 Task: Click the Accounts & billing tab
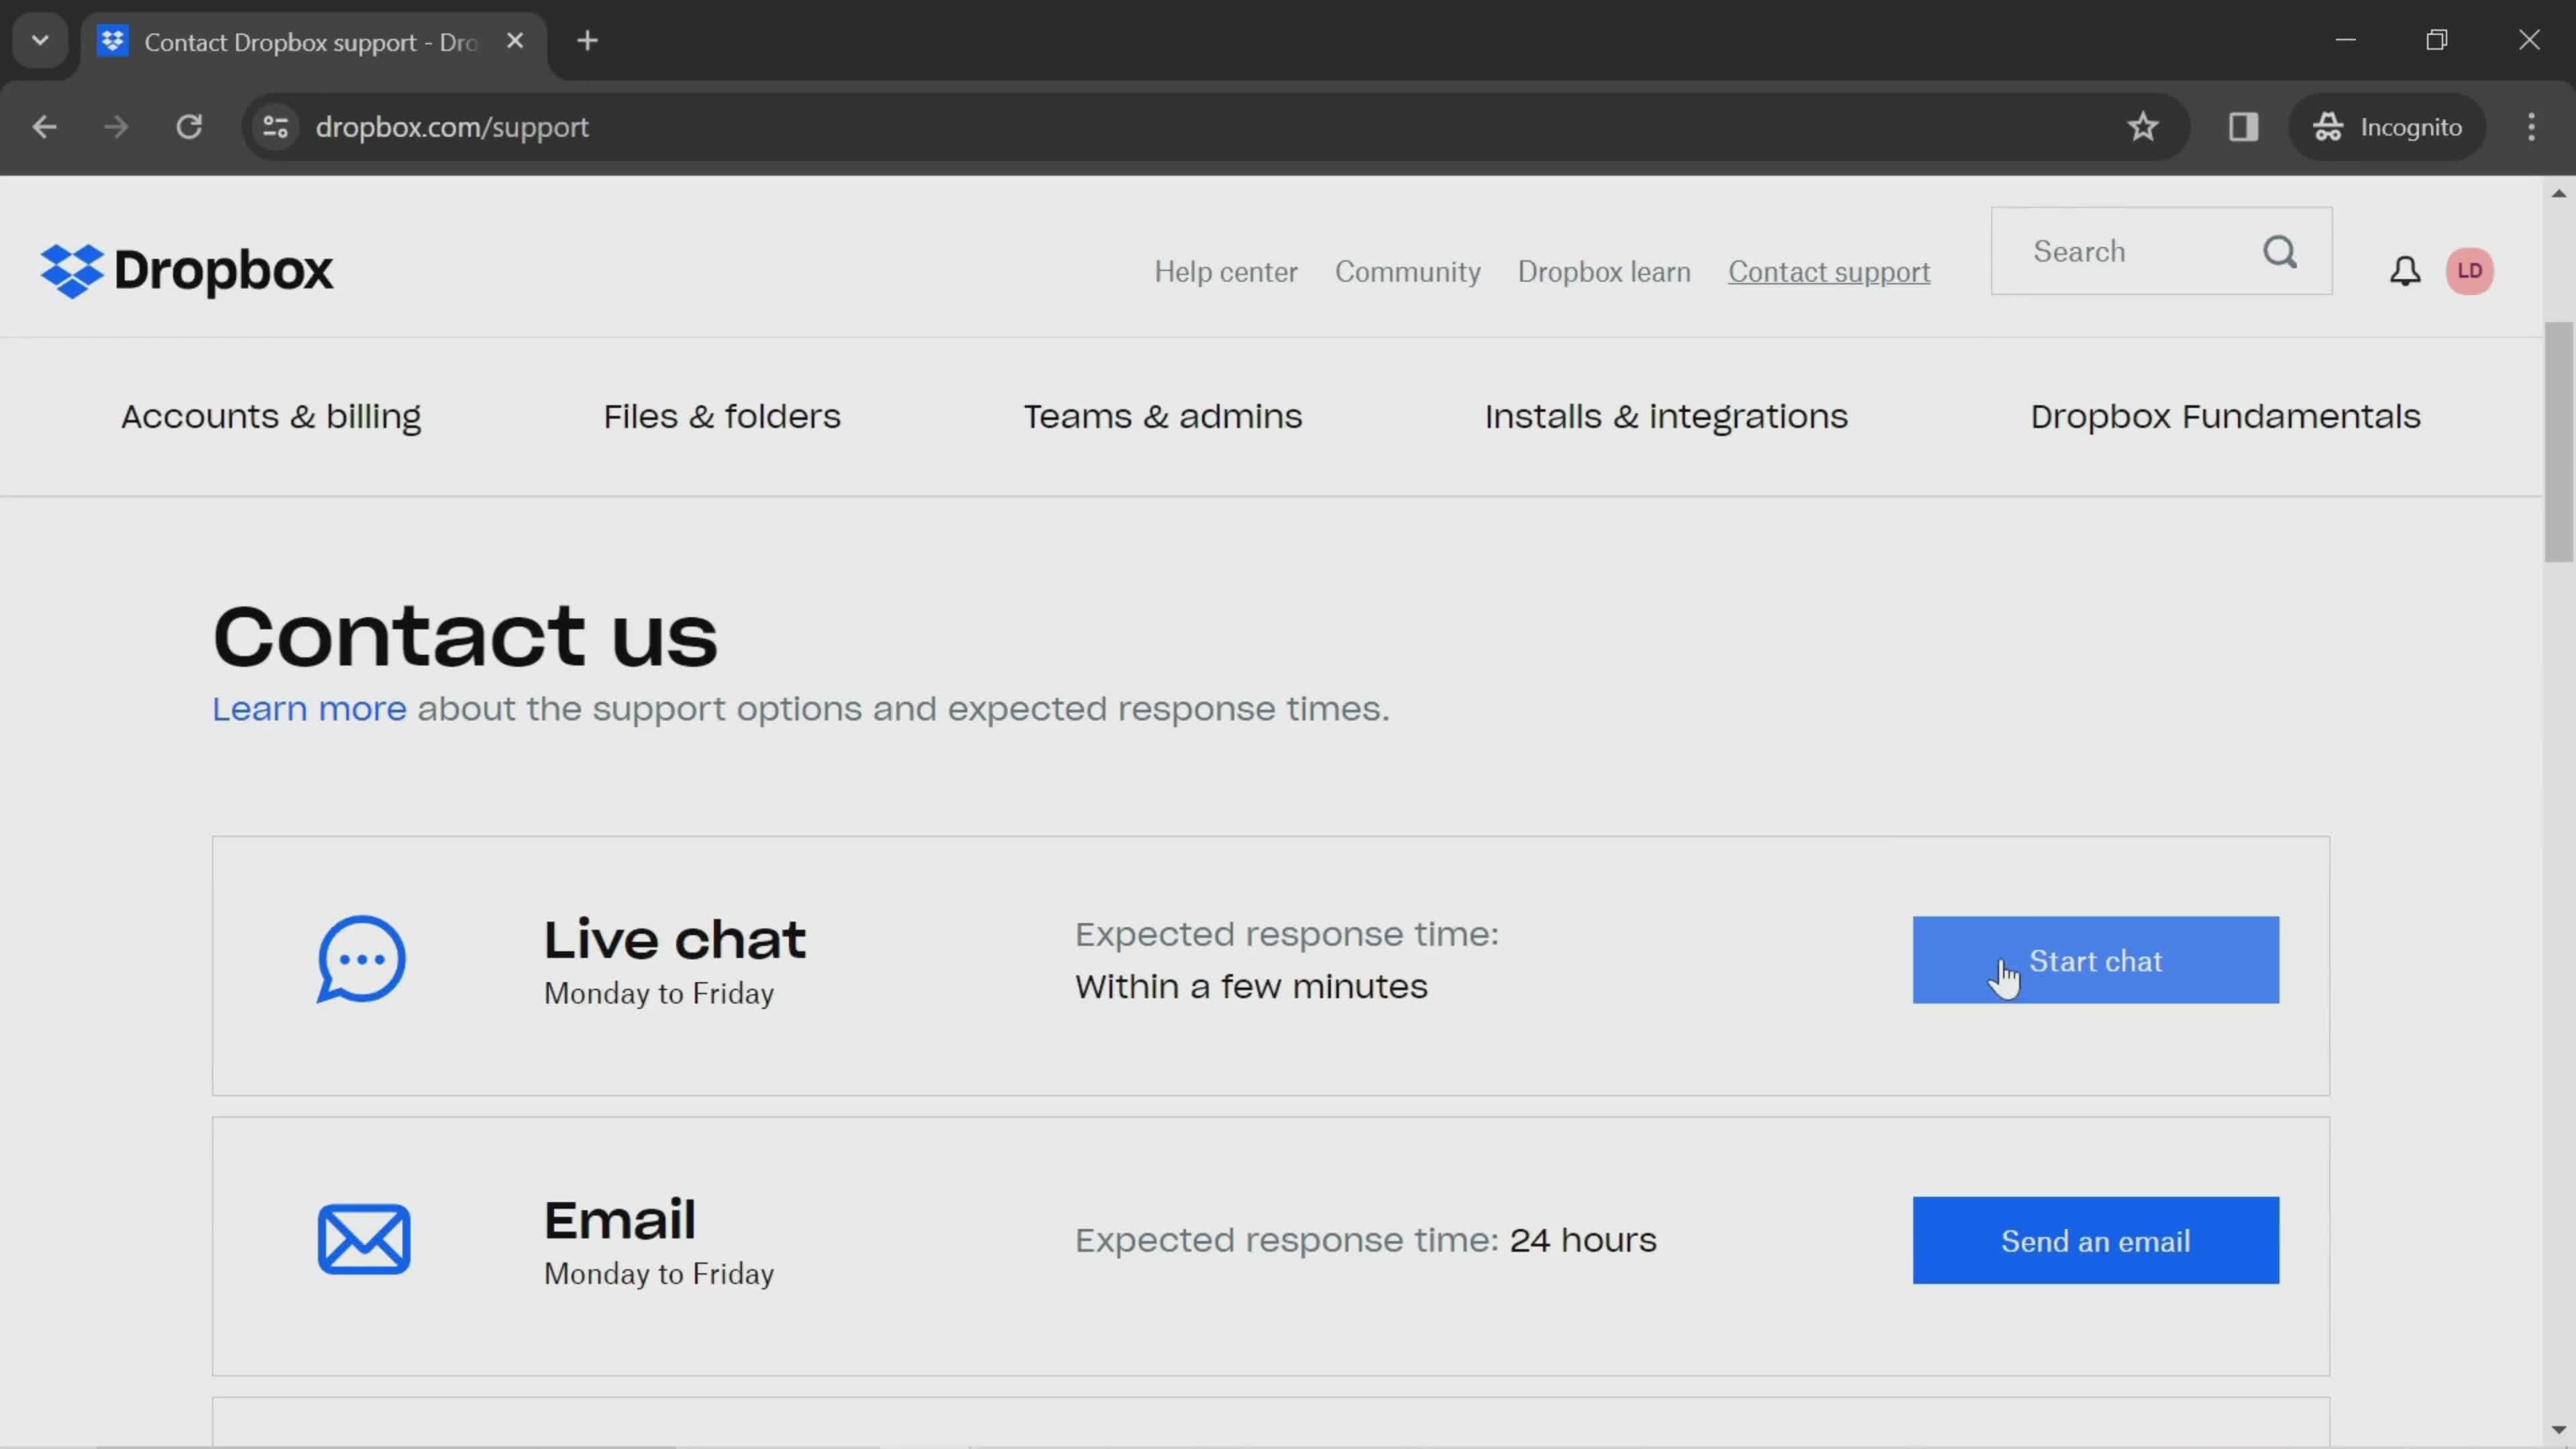point(271,416)
